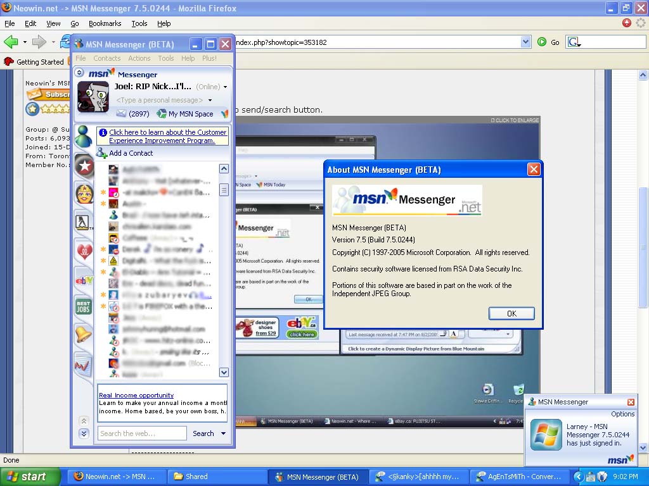Screen dimensions: 649x486
Task: Open the Best Jobs sidebar tab
Action: coord(84,307)
